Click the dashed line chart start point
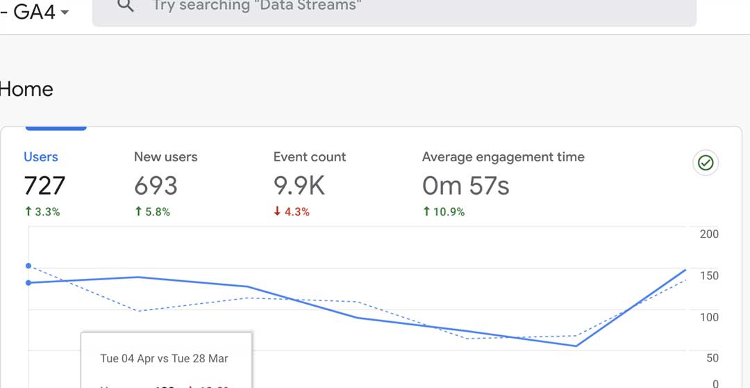The width and height of the screenshot is (750, 388). (28, 266)
